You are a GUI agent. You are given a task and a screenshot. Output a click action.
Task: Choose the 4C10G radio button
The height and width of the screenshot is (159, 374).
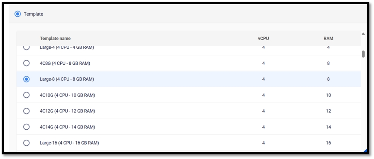(x=26, y=95)
